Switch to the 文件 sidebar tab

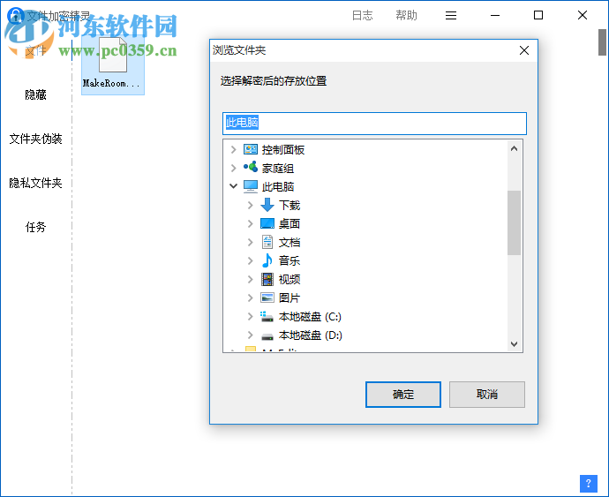(35, 50)
